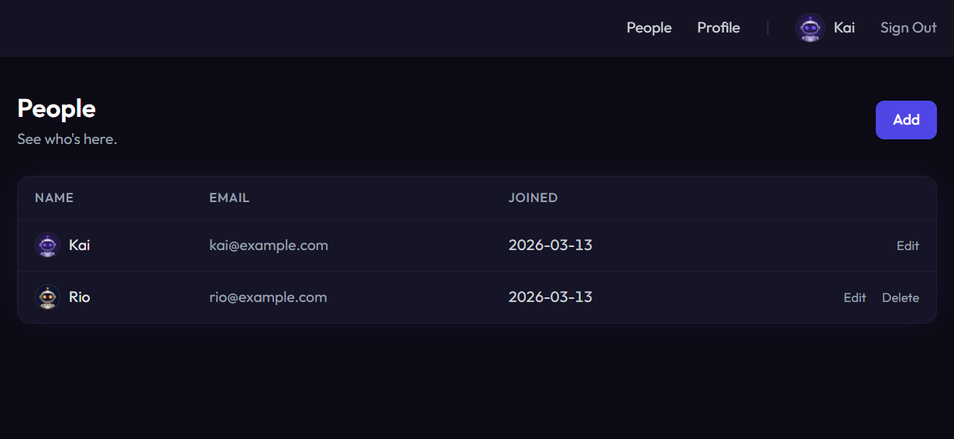This screenshot has width=954, height=439.
Task: Click Rio's joined date 2026-03-13
Action: coord(550,297)
